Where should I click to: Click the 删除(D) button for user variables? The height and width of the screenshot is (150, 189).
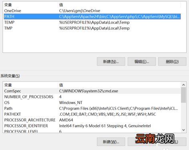172,62
